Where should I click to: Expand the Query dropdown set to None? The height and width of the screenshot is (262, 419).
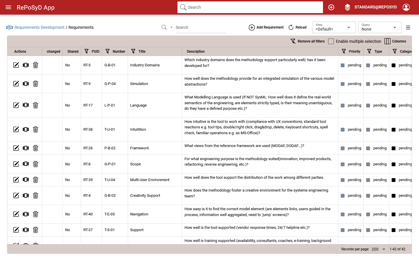pos(380,27)
